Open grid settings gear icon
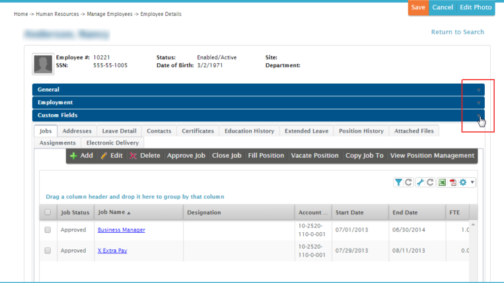Screen dimensions: 504x283 pyautogui.click(x=463, y=182)
